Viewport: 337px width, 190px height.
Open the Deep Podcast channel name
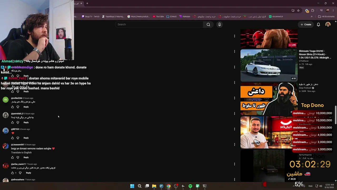click(305, 88)
